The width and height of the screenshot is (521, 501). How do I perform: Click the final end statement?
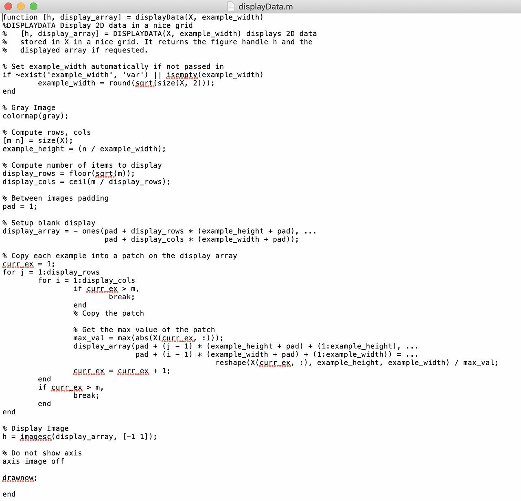tap(9, 494)
